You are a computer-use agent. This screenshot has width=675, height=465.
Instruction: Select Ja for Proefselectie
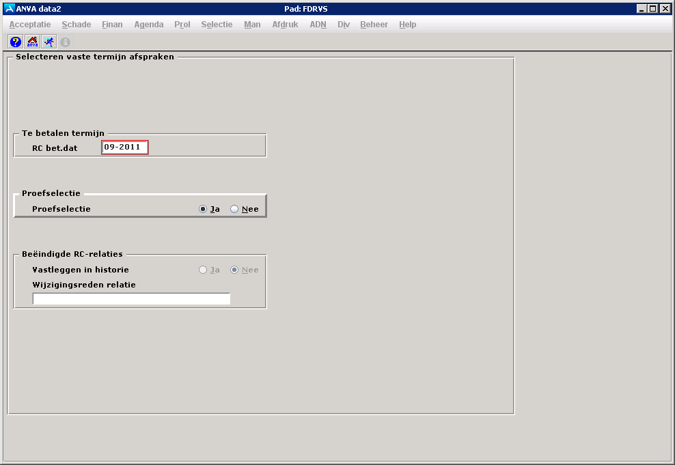click(203, 209)
